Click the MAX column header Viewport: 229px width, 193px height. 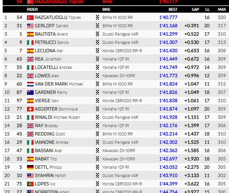click(222, 9)
